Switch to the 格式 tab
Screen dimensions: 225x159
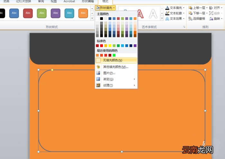point(105,1)
